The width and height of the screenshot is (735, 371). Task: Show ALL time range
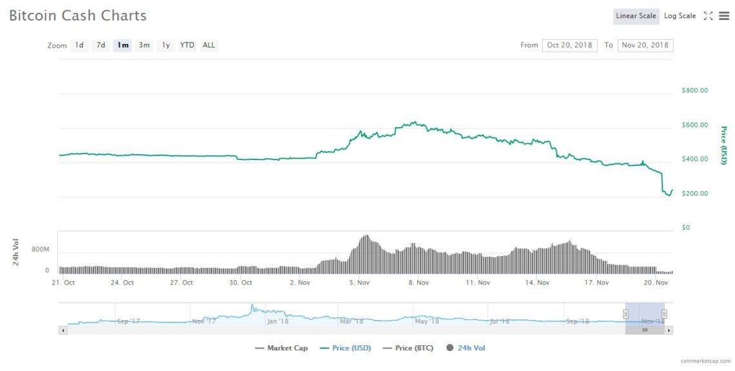tap(209, 45)
